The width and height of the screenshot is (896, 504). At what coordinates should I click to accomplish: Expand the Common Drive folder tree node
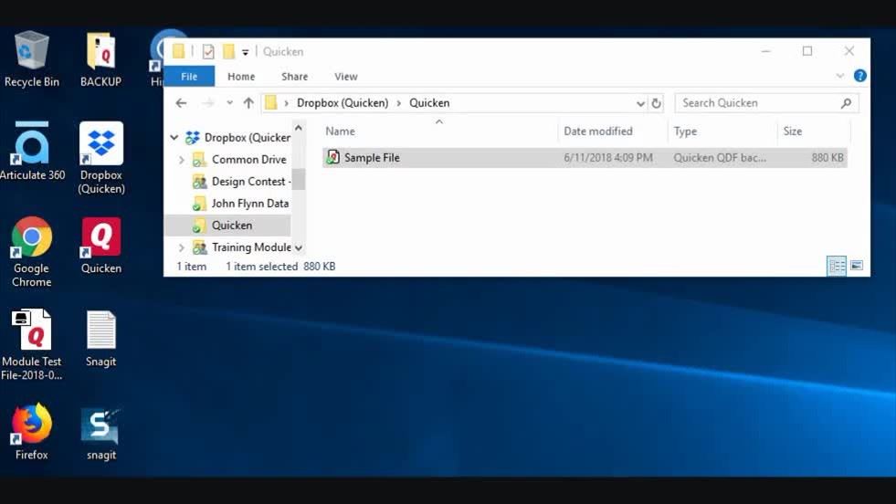tap(181, 160)
